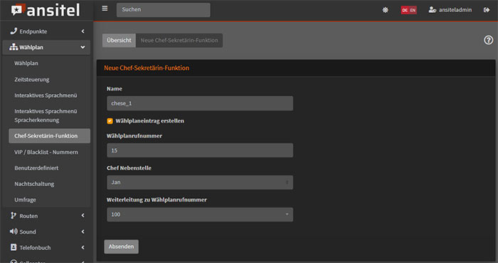Expand the Sound menu chevron
This screenshot has width=498, height=263.
(x=83, y=232)
